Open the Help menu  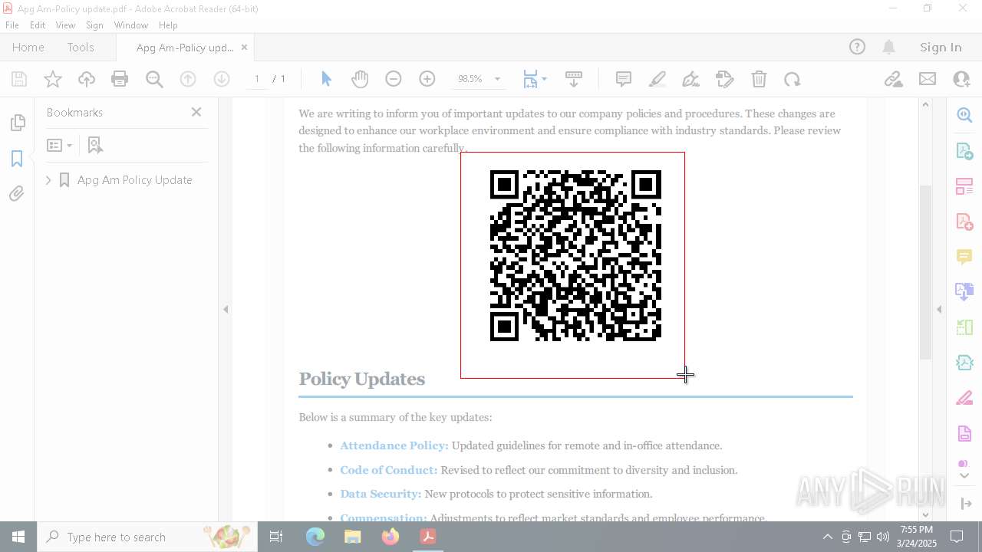pyautogui.click(x=168, y=25)
